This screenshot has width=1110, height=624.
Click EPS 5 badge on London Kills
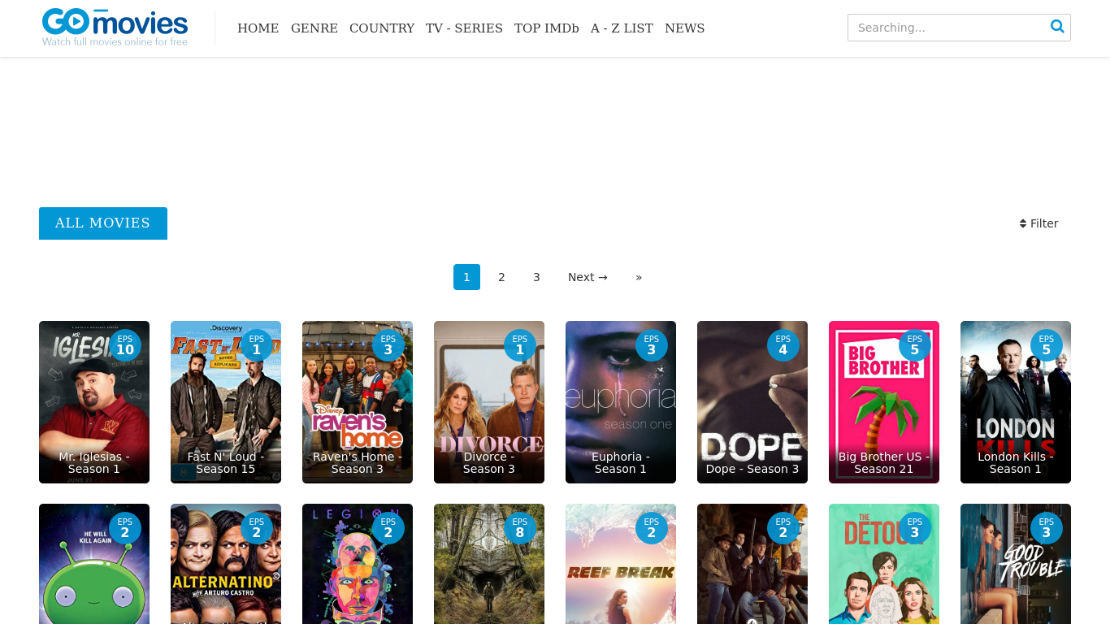(1047, 345)
